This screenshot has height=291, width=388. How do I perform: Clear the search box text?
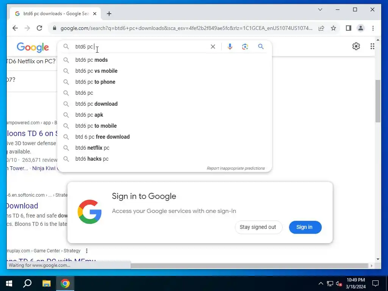[213, 47]
